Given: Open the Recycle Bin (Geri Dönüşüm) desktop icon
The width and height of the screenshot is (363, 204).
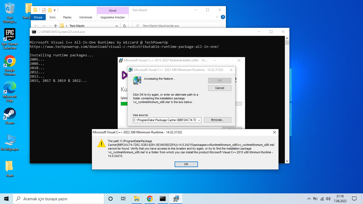Looking at the screenshot, I should [x=10, y=13].
